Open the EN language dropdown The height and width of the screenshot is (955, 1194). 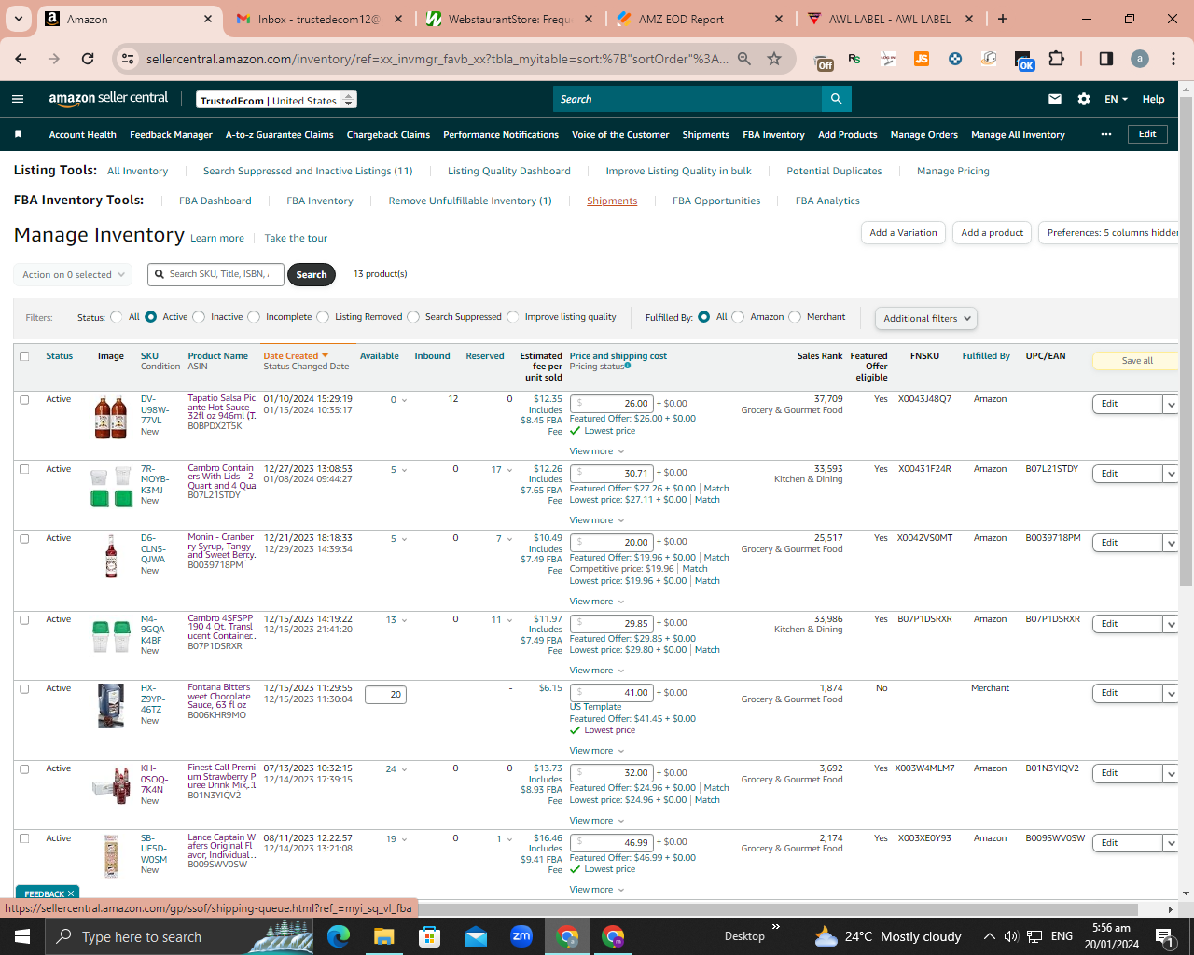click(1116, 99)
